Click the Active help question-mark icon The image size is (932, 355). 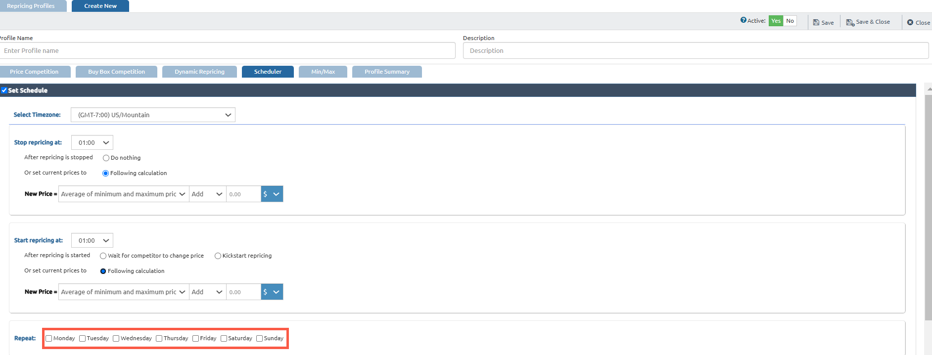click(x=743, y=20)
